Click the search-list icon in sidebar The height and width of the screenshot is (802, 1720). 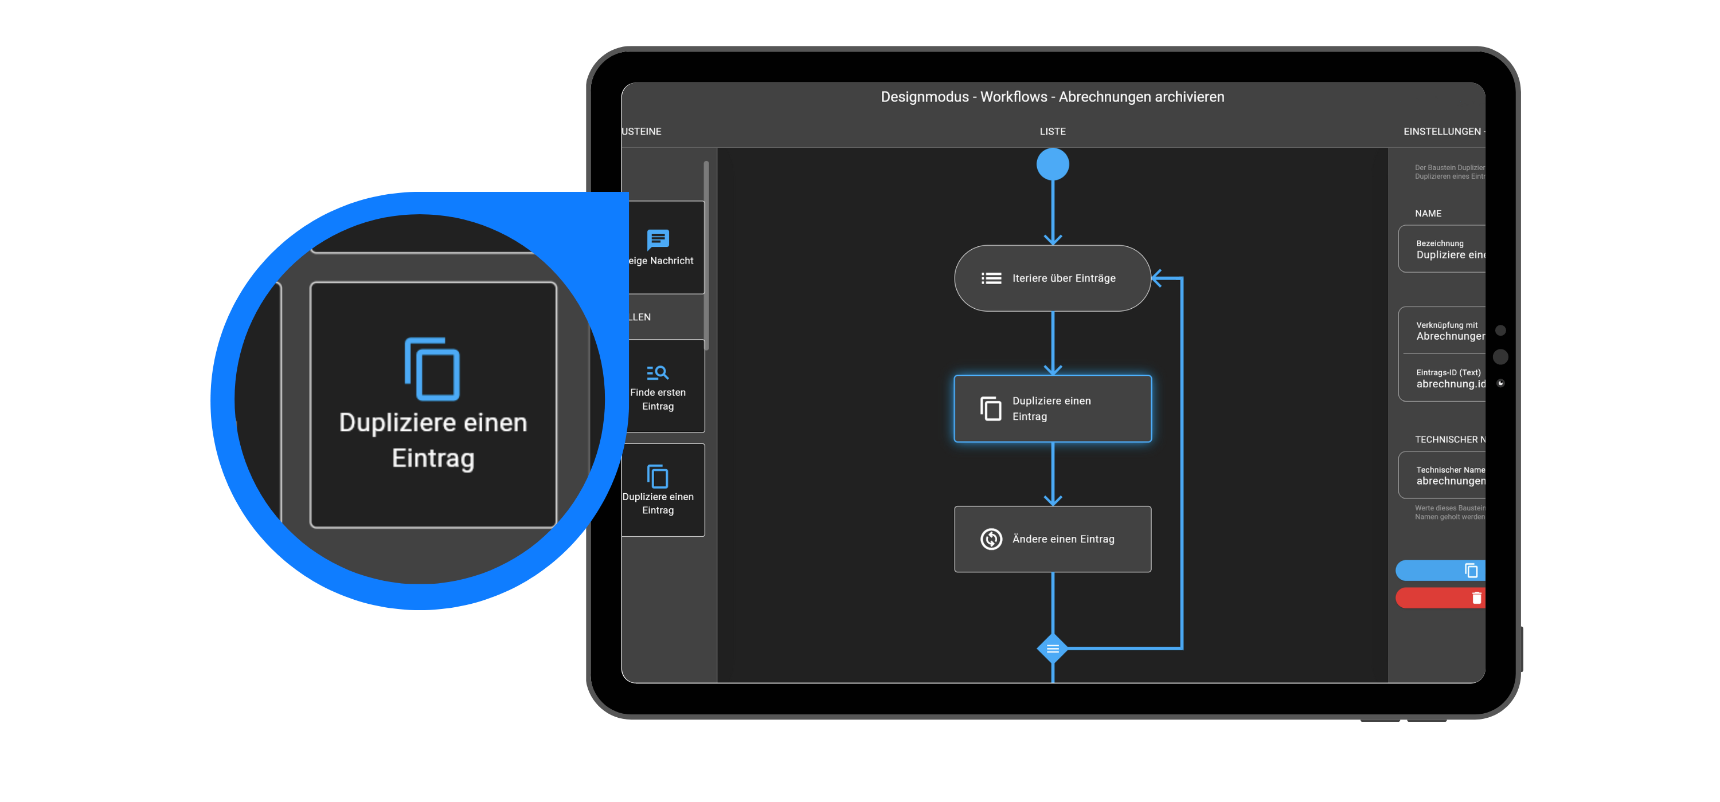(658, 372)
